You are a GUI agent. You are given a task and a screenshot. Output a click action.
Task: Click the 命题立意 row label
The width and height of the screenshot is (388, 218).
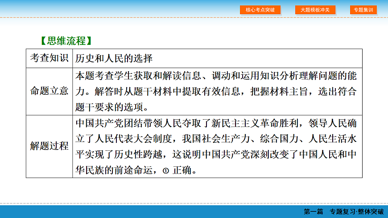(49, 91)
